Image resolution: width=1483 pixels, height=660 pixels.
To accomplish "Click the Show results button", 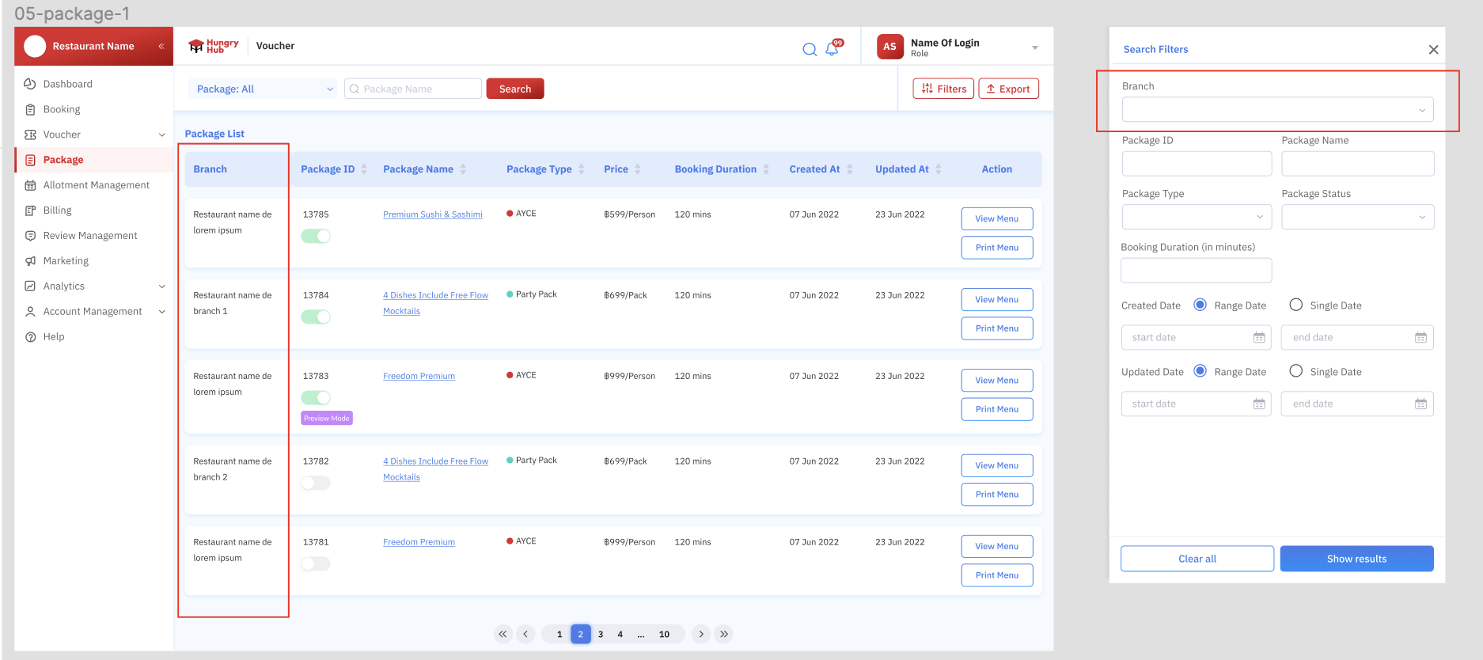I will [1356, 559].
